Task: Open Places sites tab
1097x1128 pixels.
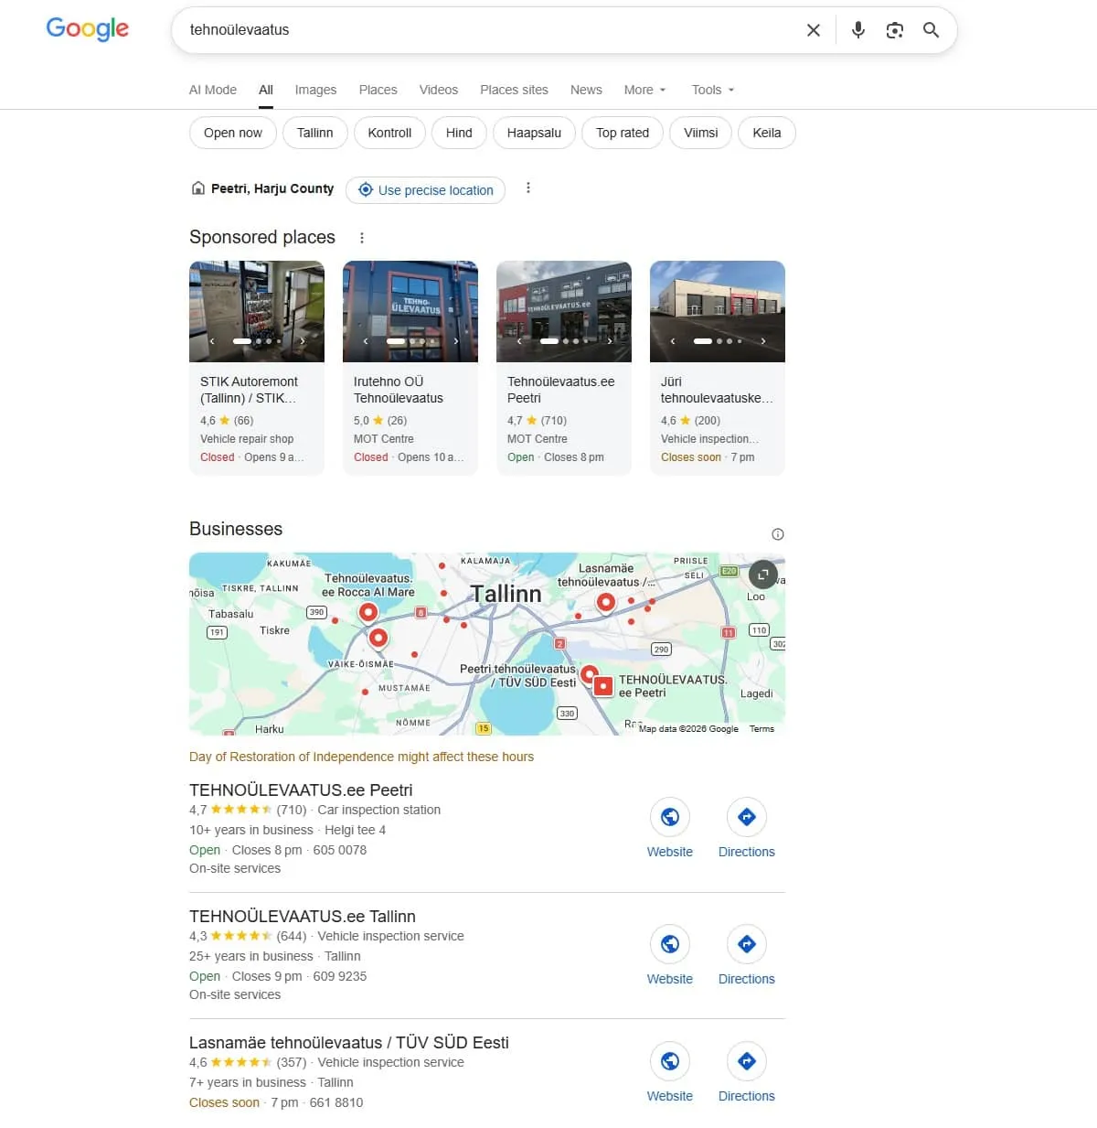Action: 515,90
